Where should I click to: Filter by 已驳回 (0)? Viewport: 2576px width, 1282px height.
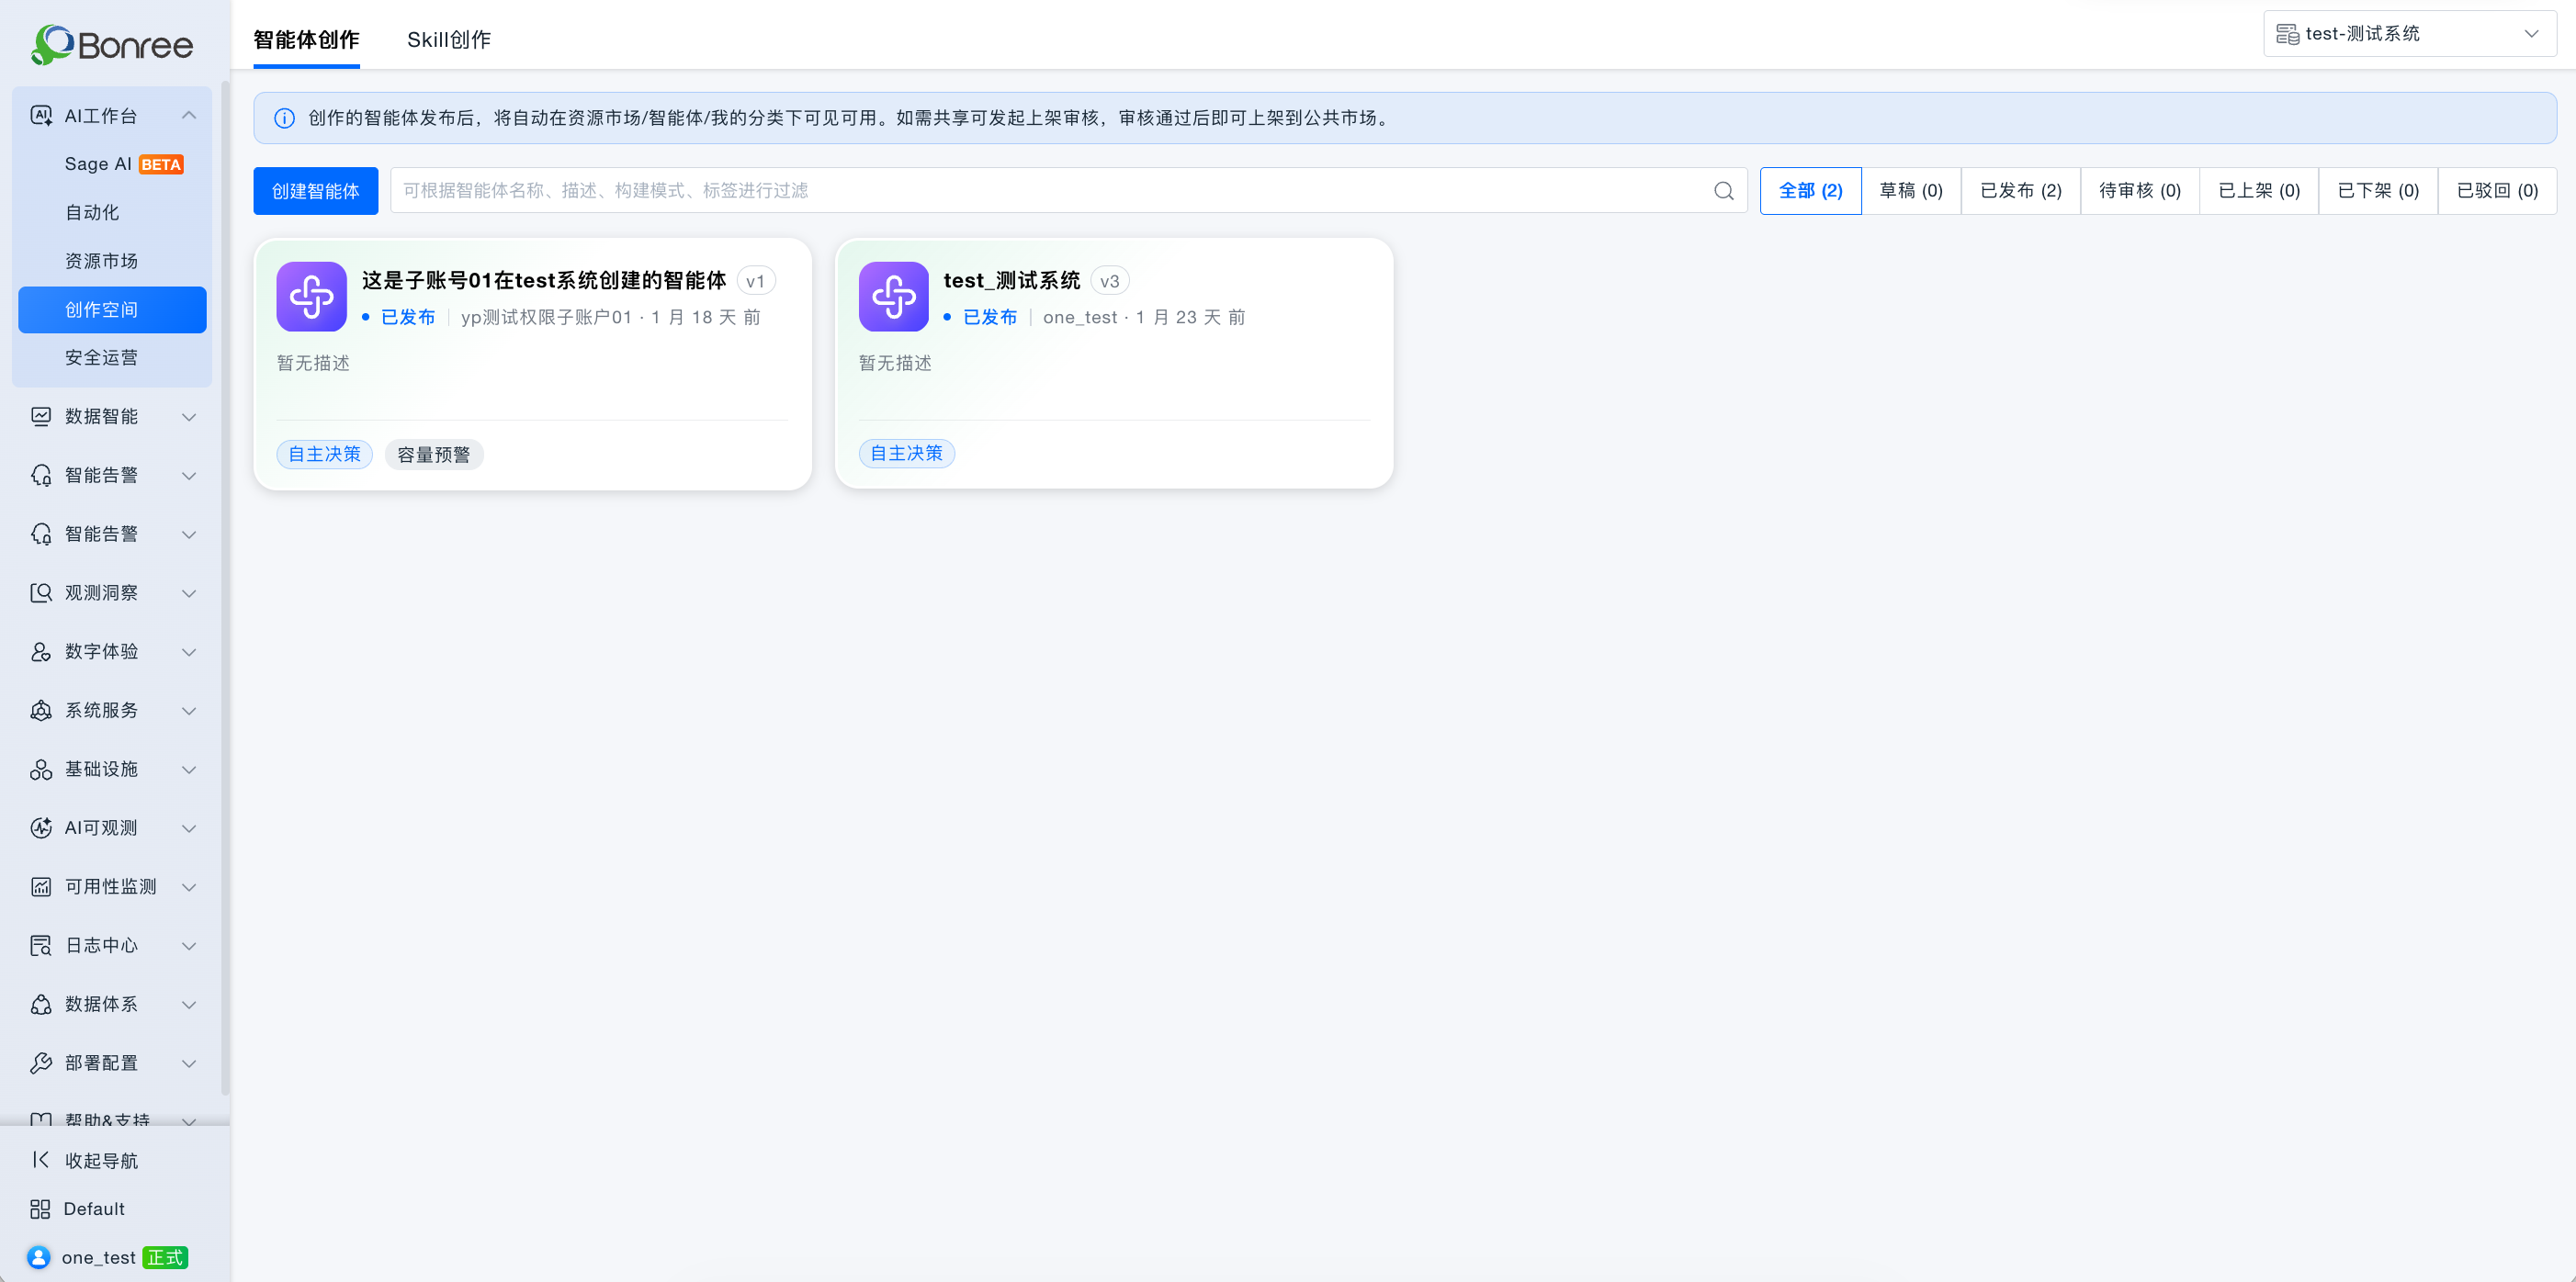2497,191
